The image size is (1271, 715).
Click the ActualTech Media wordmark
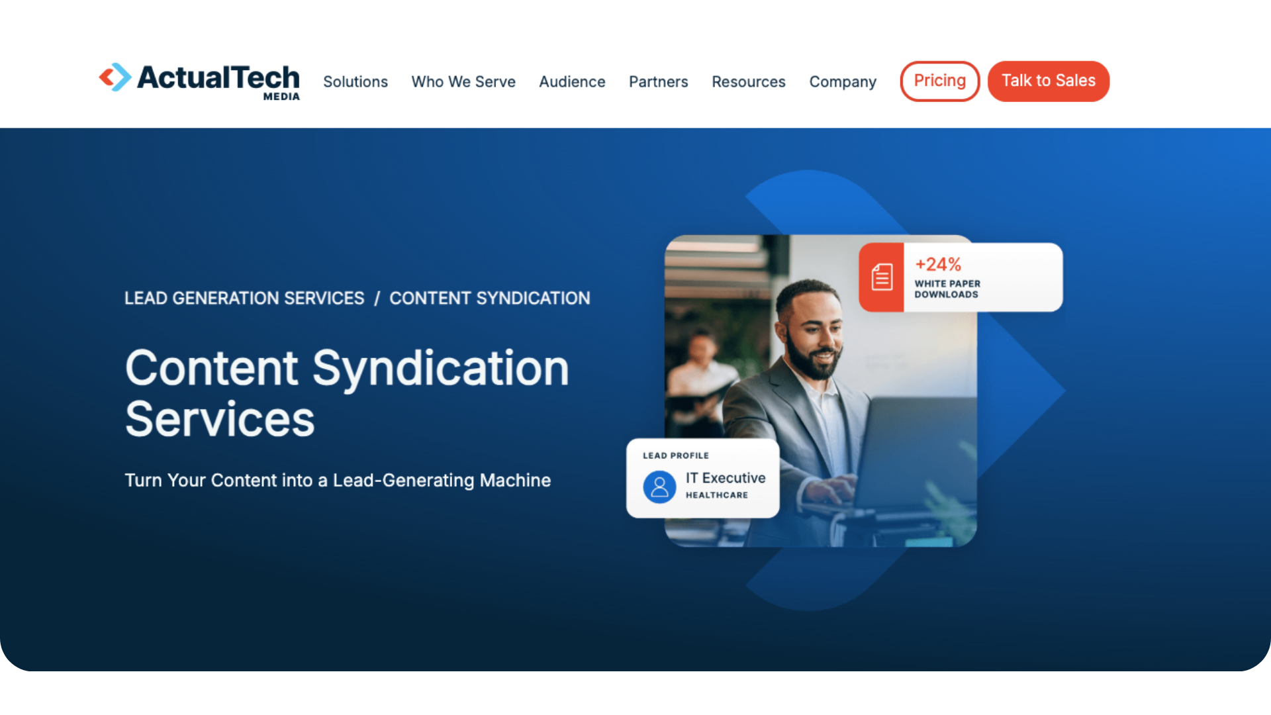(218, 79)
